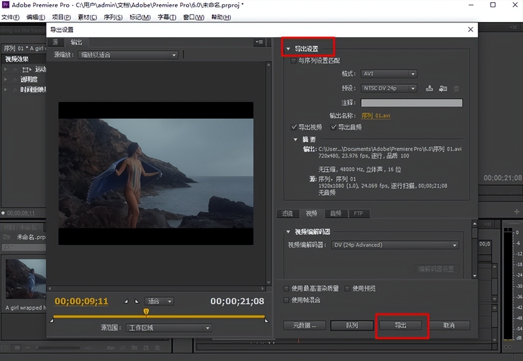Click the Delete Preset trash icon

(456, 88)
